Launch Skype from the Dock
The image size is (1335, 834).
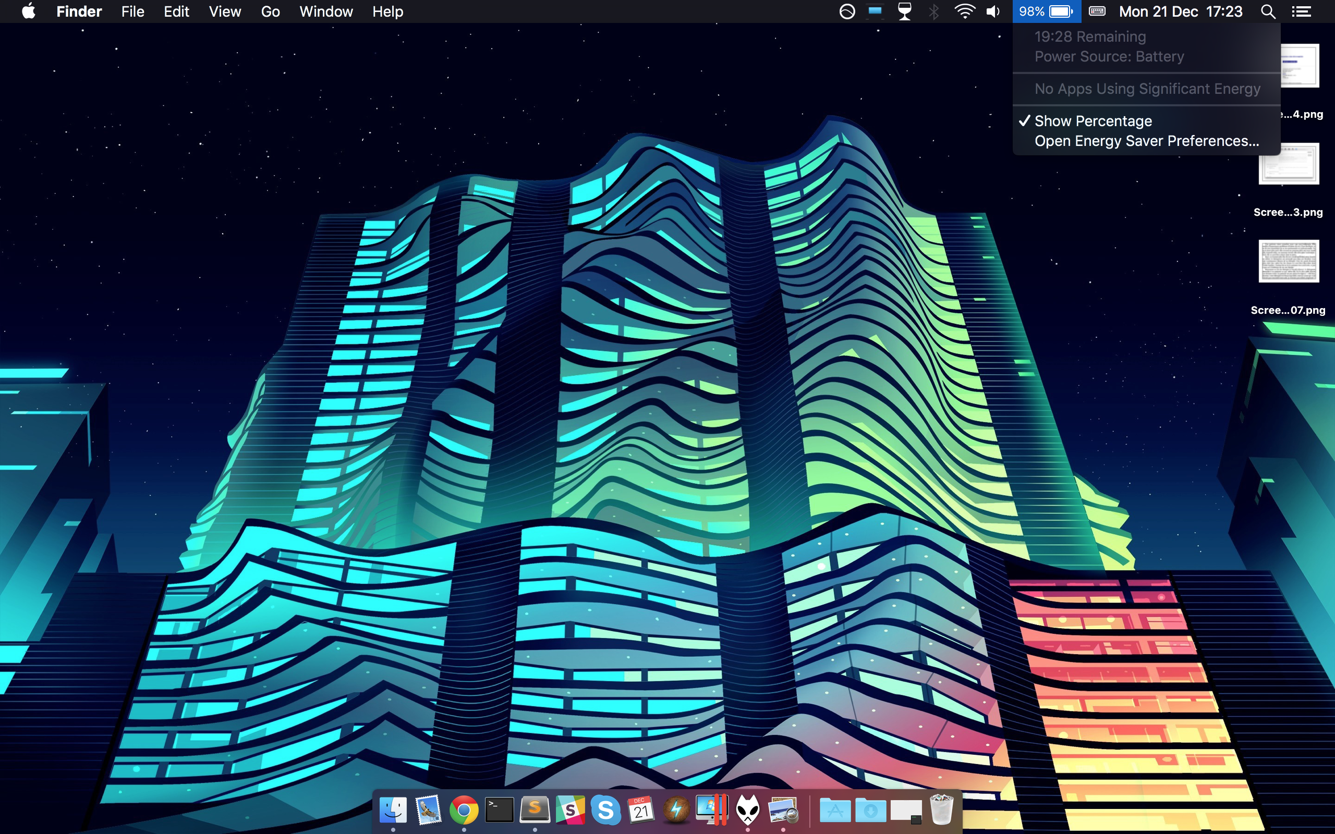tap(606, 810)
